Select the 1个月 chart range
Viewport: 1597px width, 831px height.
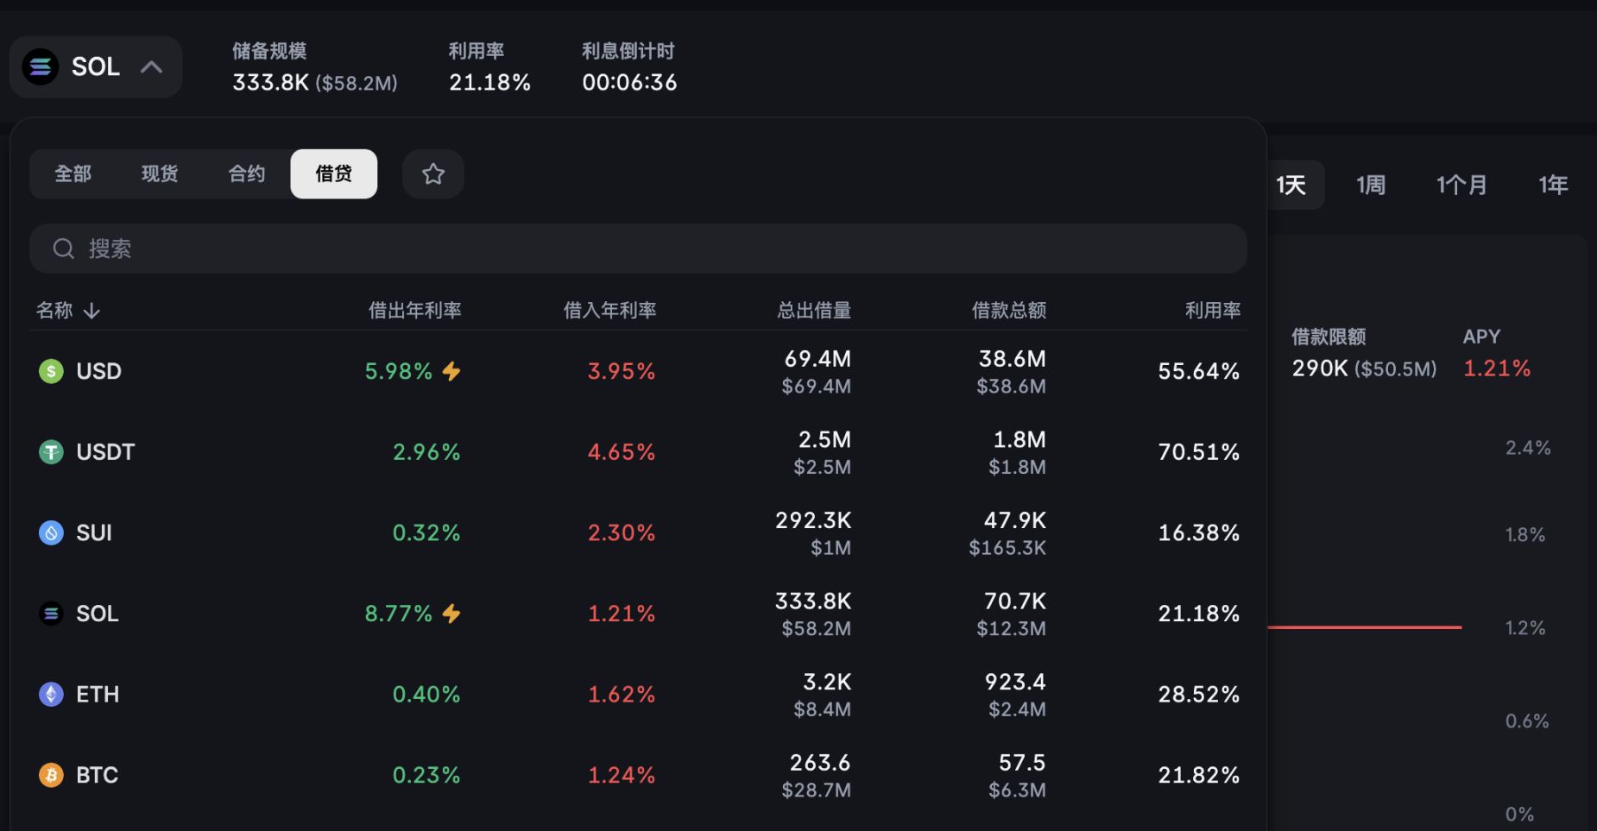pyautogui.click(x=1461, y=185)
